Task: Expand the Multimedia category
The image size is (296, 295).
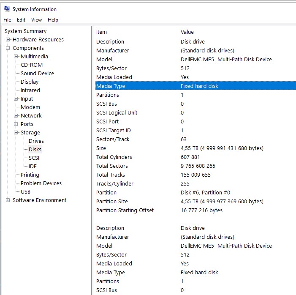Action: pyautogui.click(x=16, y=56)
